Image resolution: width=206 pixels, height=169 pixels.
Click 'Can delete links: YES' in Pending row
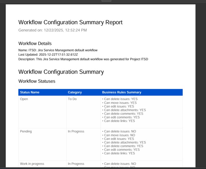coord(118,153)
